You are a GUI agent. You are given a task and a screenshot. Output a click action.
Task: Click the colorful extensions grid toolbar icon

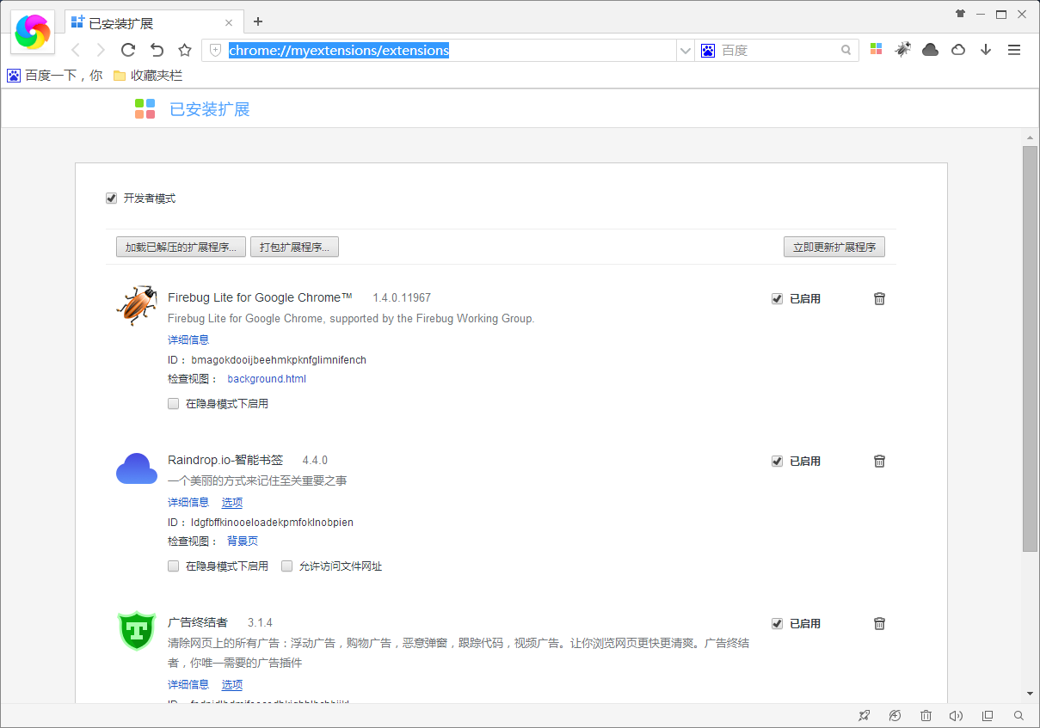pos(876,50)
